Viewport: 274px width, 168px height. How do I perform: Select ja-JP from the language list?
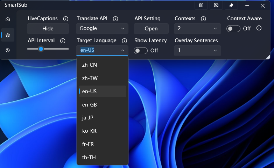point(102,118)
